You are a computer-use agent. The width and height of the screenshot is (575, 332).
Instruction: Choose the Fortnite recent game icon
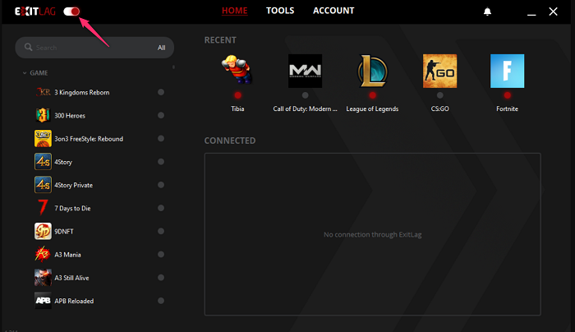pos(507,71)
